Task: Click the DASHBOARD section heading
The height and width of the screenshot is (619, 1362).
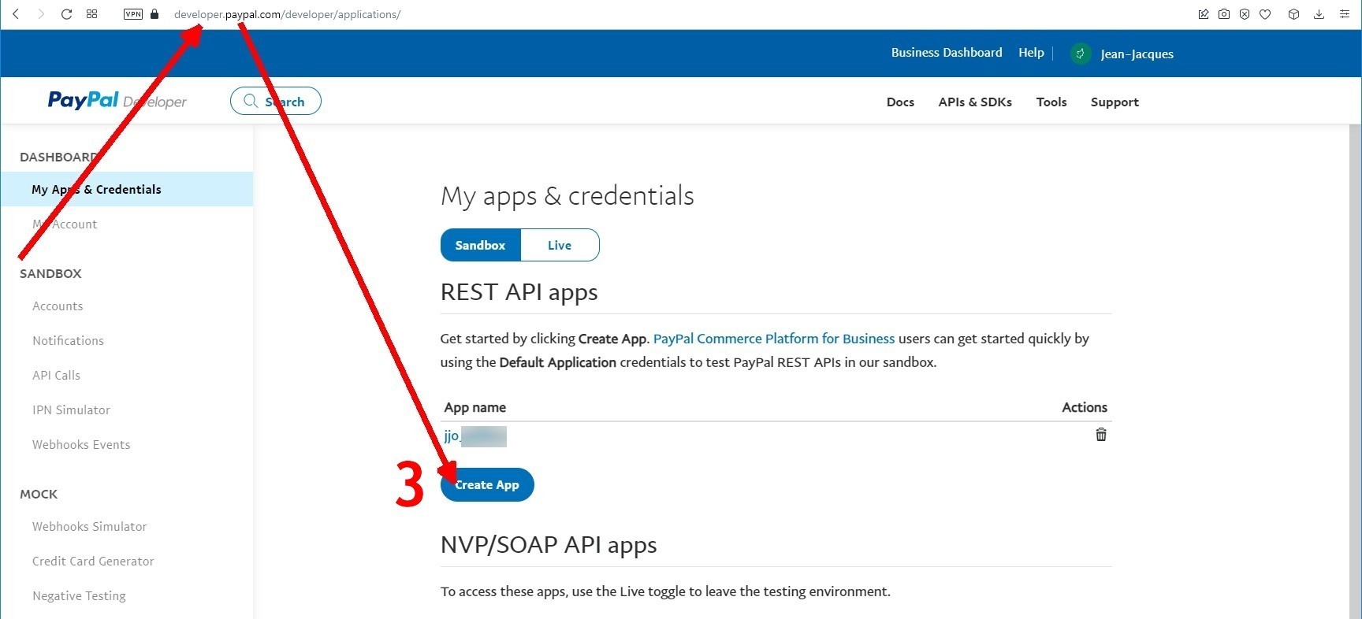Action: coord(59,157)
